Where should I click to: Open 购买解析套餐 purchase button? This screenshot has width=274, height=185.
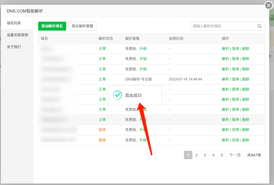click(x=83, y=26)
